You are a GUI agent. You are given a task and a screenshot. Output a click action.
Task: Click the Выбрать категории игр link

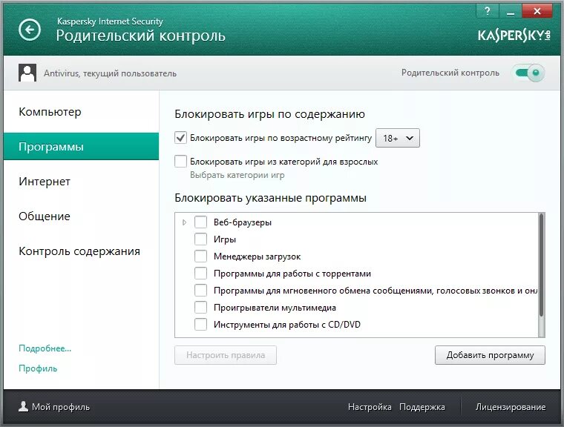tap(237, 175)
